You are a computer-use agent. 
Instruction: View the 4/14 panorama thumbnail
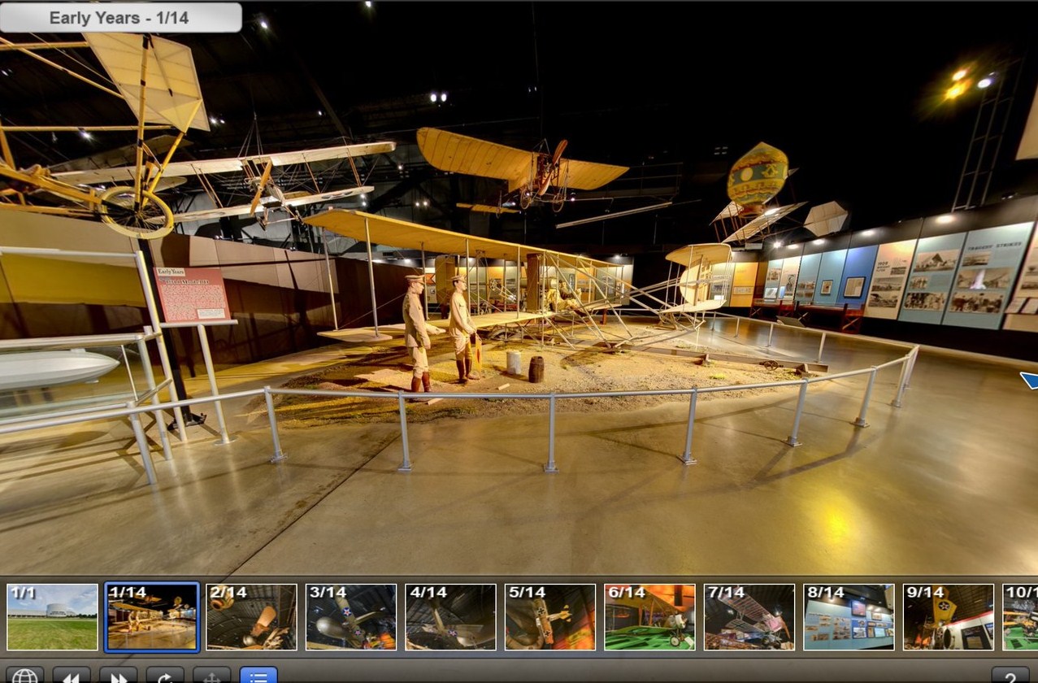coord(450,617)
